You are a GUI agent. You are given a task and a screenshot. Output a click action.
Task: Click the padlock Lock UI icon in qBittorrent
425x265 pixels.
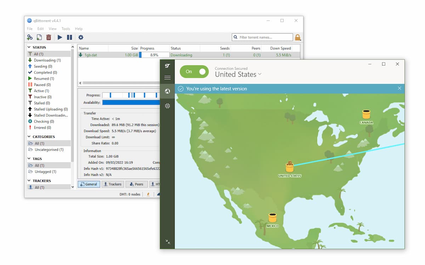click(297, 37)
